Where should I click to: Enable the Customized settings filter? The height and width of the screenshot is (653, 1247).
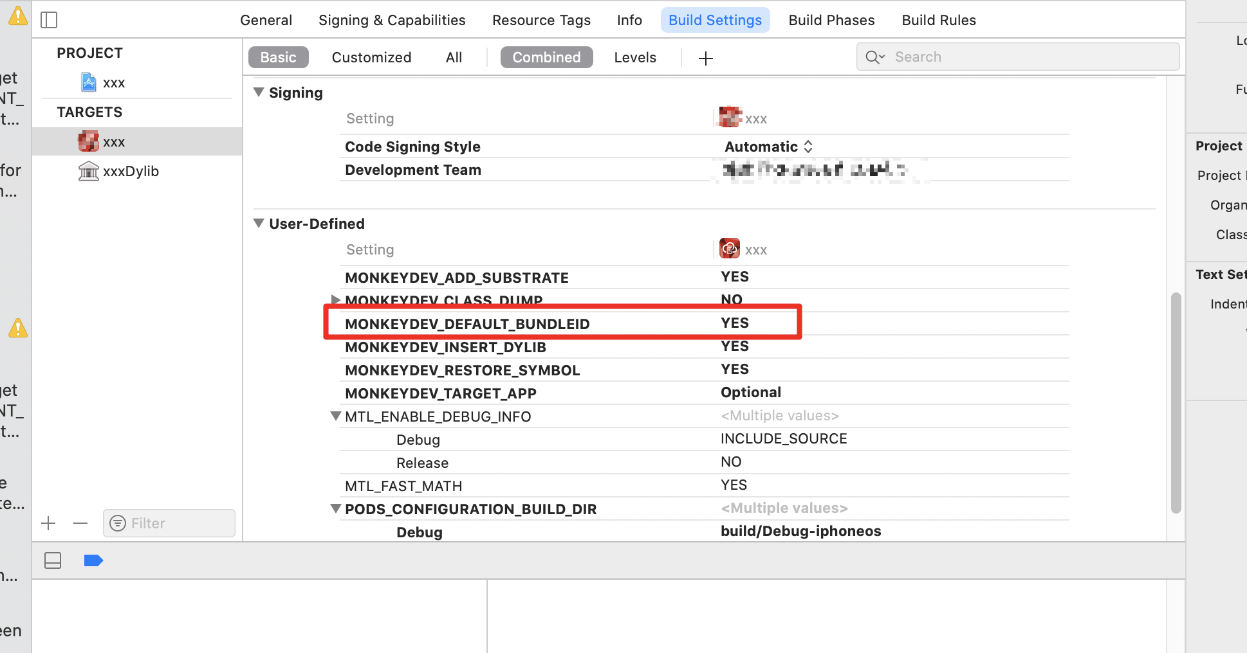click(371, 57)
